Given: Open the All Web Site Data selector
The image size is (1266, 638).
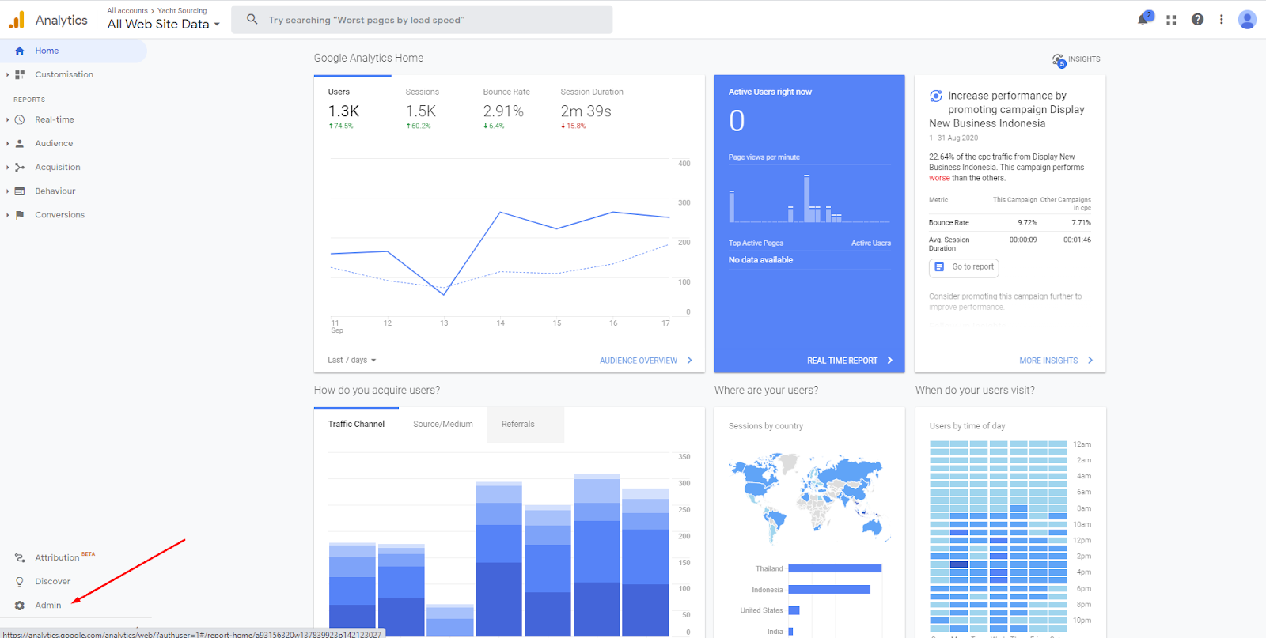Looking at the screenshot, I should [x=163, y=25].
